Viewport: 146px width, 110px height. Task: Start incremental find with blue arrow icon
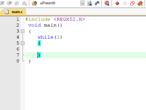point(97,3)
